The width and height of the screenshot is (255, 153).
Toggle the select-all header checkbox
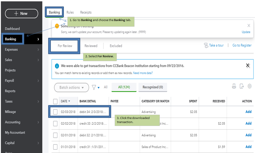(x=55, y=101)
